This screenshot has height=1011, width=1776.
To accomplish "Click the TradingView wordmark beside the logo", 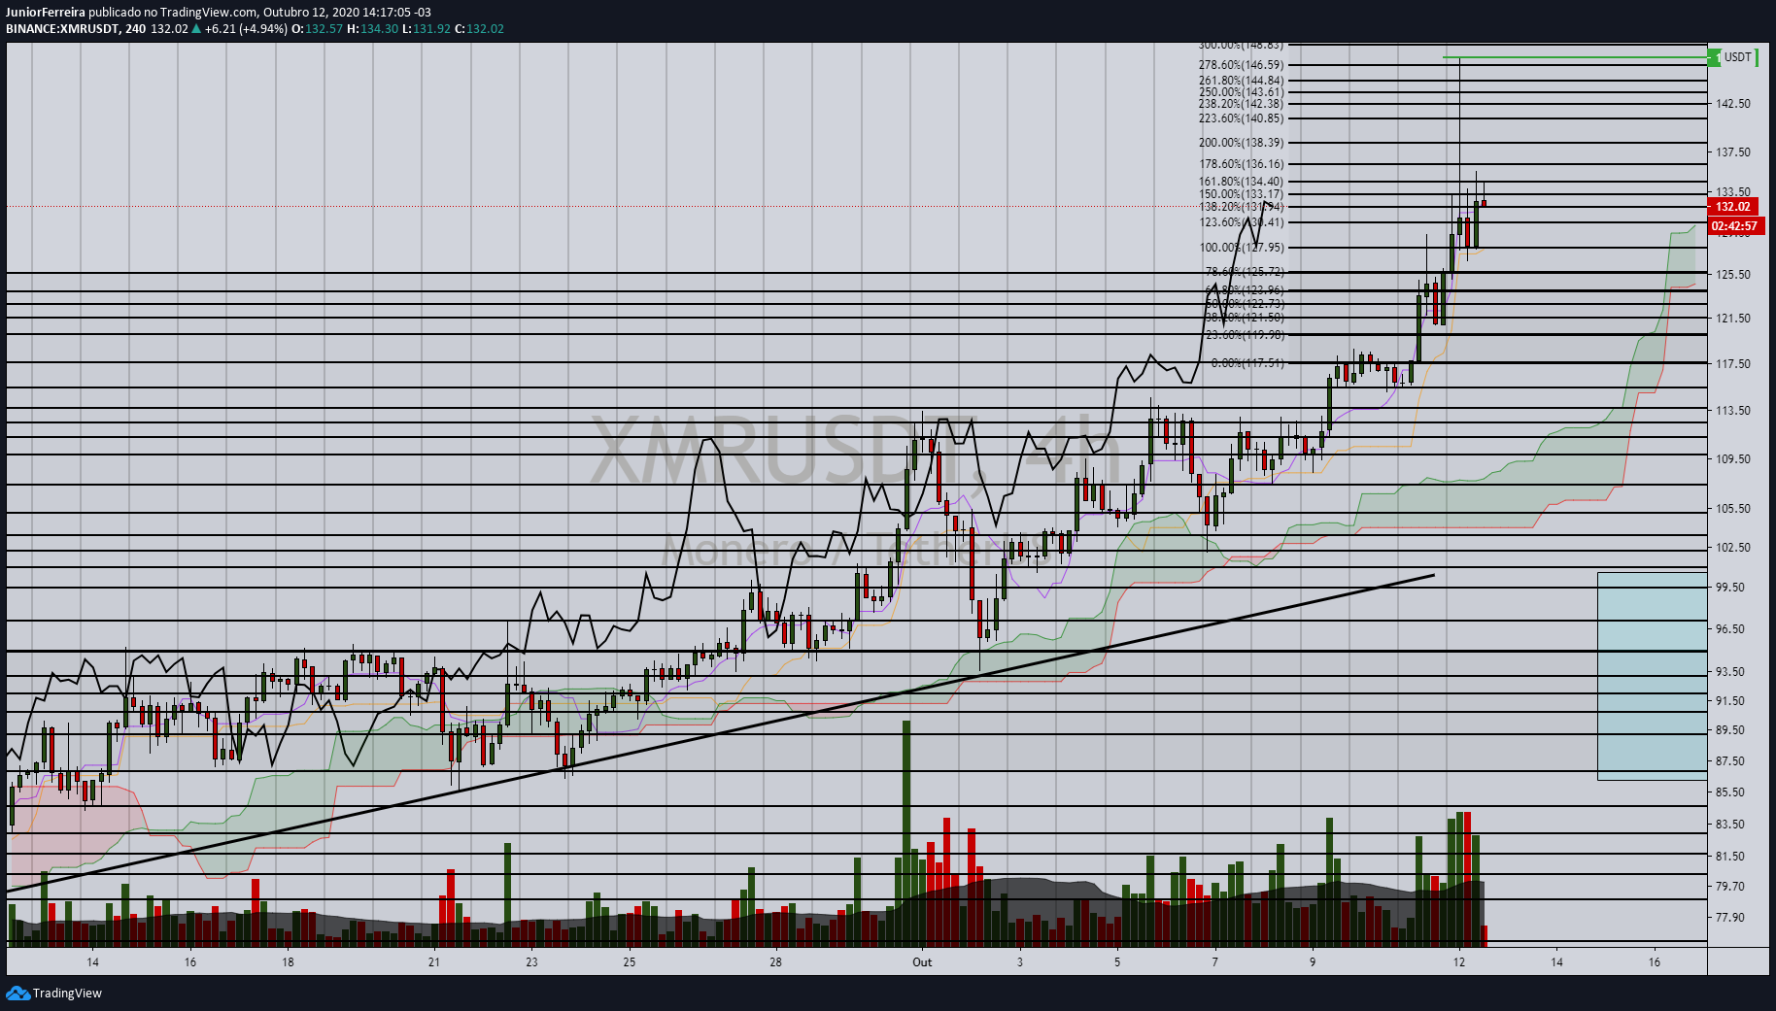I will (67, 993).
